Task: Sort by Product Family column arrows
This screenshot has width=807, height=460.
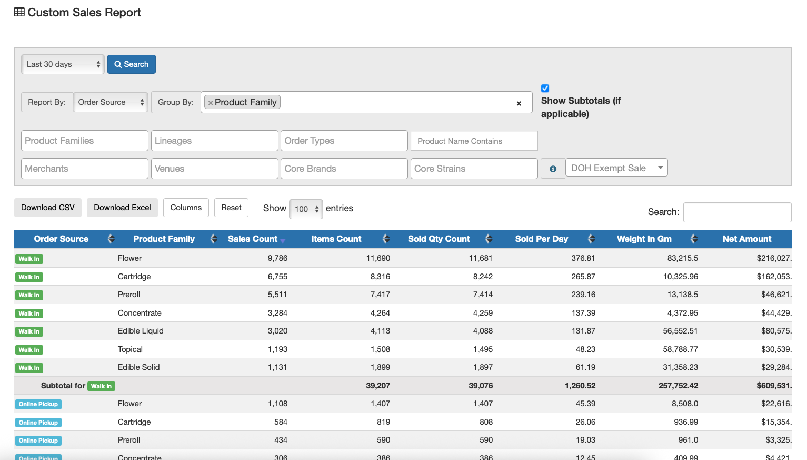Action: pos(214,239)
